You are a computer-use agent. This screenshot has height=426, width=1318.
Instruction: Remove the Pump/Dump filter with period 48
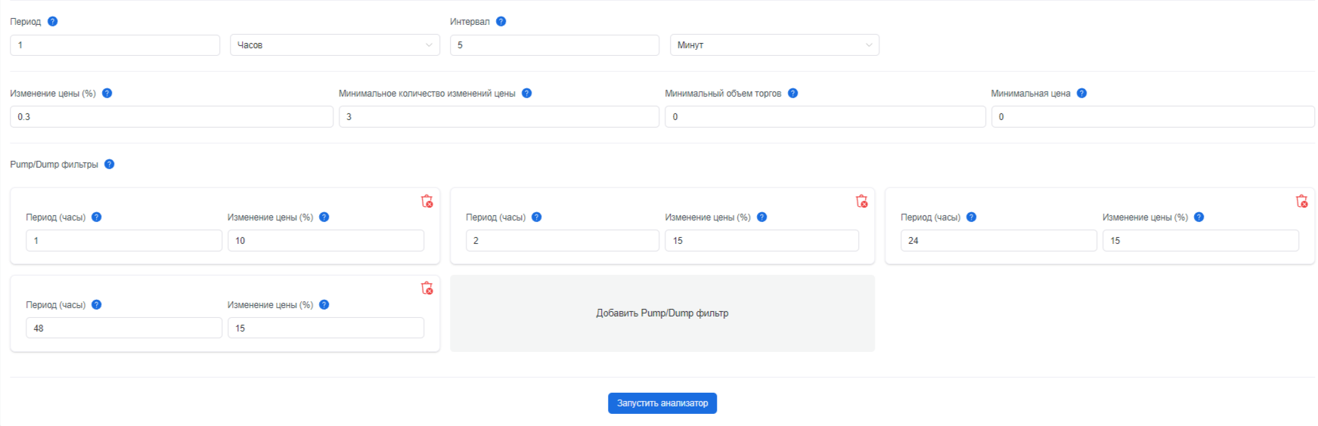click(426, 288)
